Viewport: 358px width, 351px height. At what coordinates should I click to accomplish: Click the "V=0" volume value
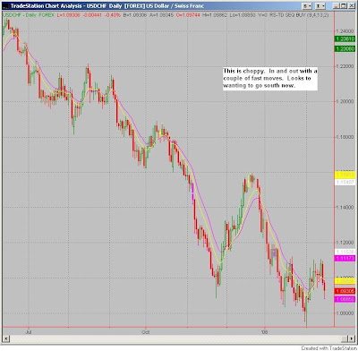pos(263,14)
